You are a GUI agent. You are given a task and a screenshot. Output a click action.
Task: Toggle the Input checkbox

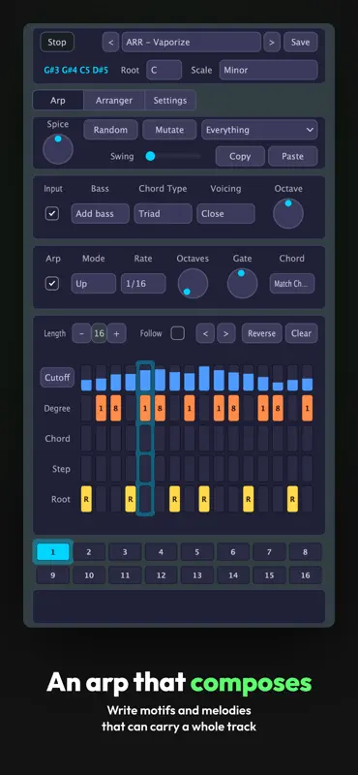point(52,213)
